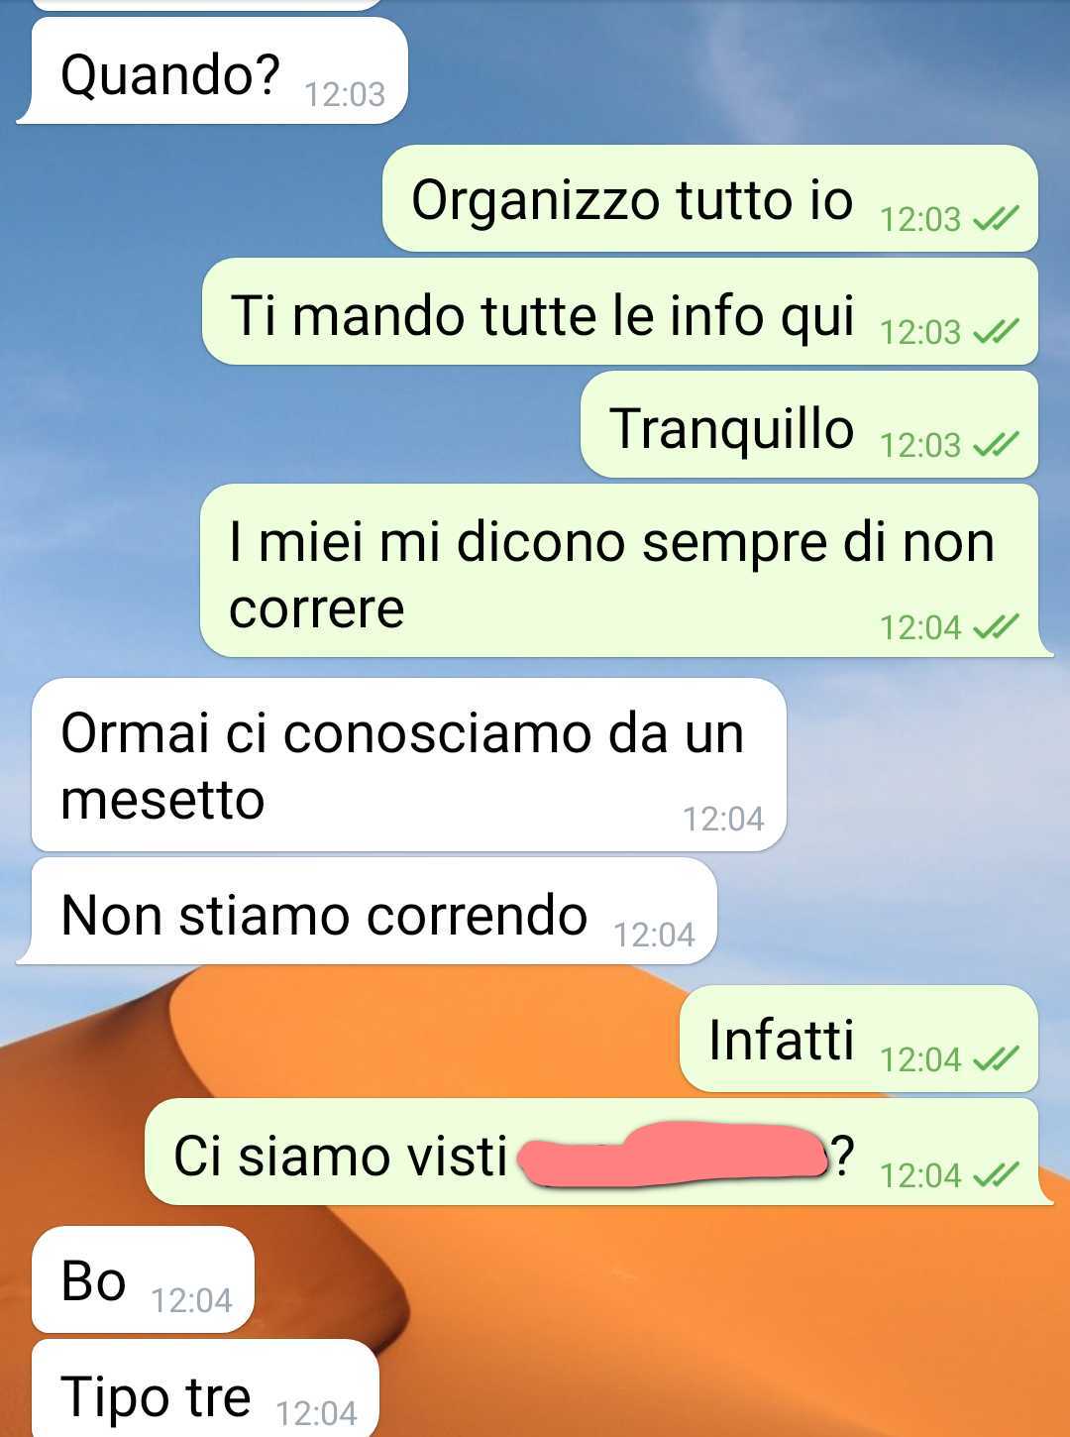This screenshot has width=1070, height=1437.
Task: Tap the double ticks on "I miei mi dicono" message
Action: coord(996,626)
